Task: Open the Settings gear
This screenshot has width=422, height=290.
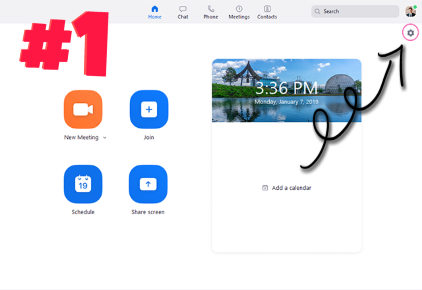Action: click(x=410, y=33)
